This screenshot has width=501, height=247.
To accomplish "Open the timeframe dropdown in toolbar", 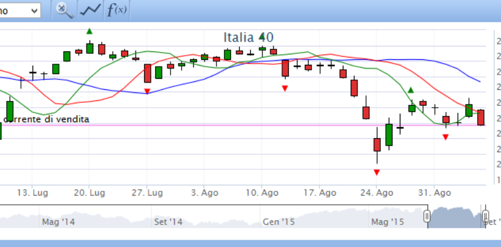I will (x=20, y=10).
